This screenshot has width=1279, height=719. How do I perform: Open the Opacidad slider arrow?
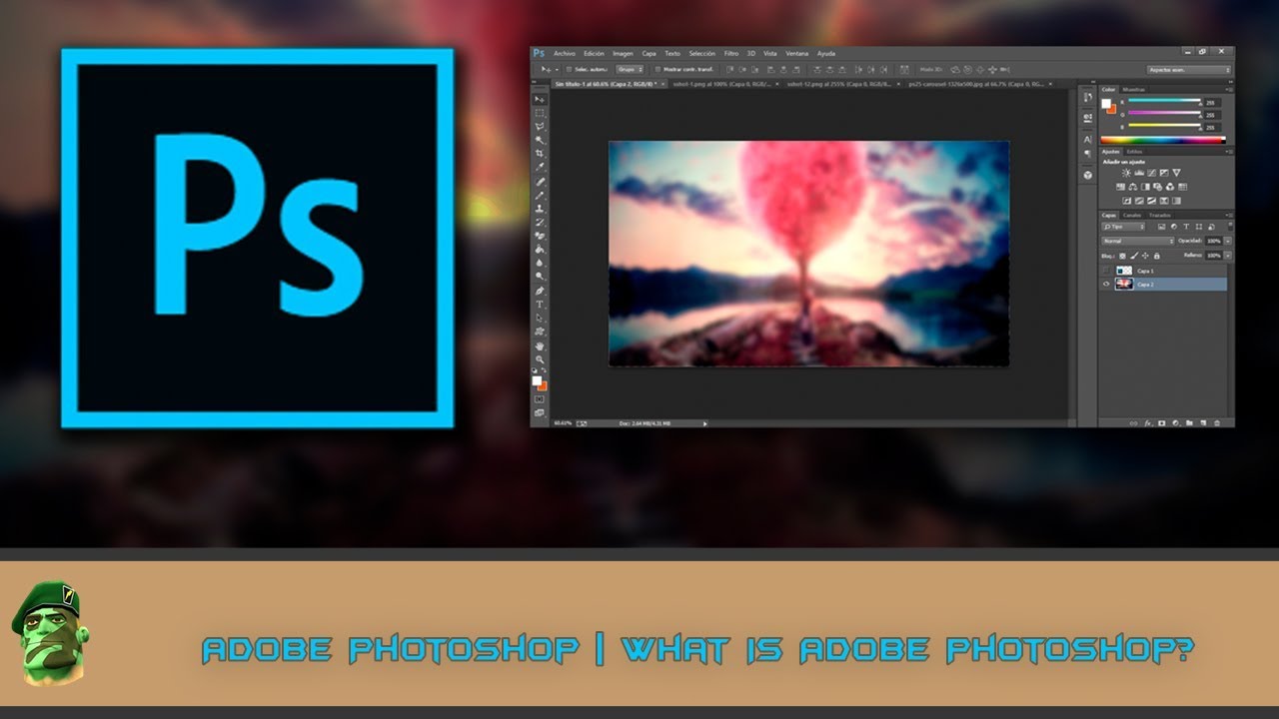1228,241
